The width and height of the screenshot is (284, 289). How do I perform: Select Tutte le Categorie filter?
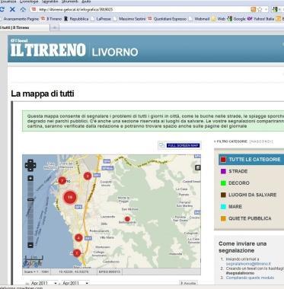[x=251, y=160]
